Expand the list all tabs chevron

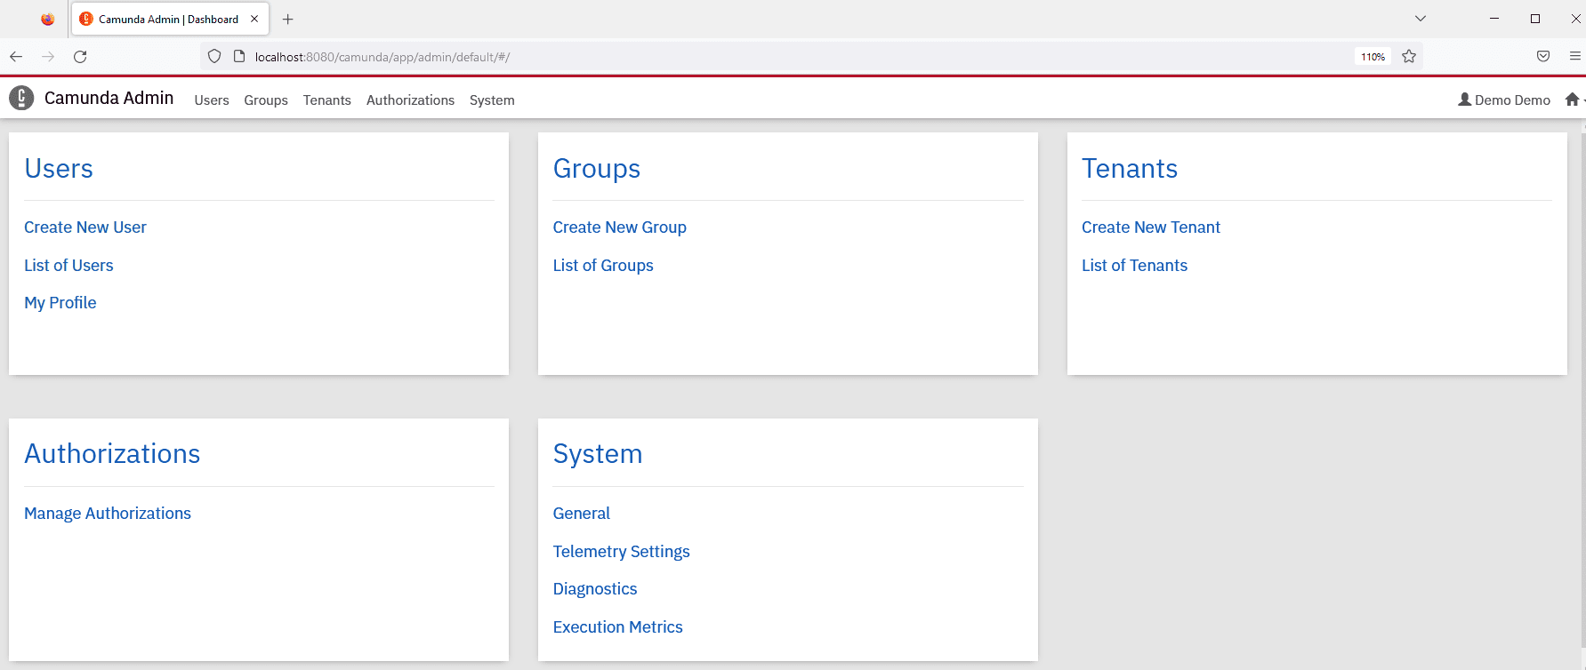coord(1421,19)
